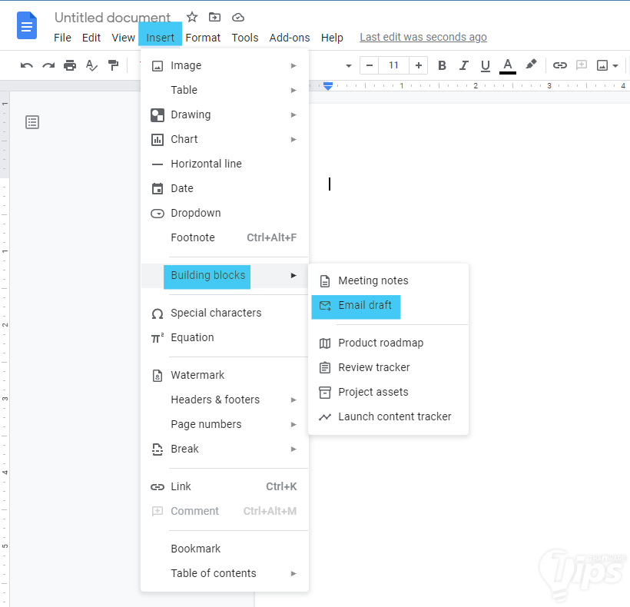
Task: Open the Edit menu
Action: coord(91,38)
